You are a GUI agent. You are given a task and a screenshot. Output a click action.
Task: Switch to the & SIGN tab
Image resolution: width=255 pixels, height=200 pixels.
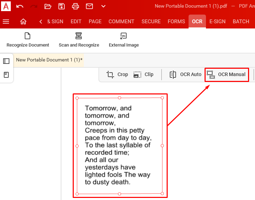click(55, 22)
